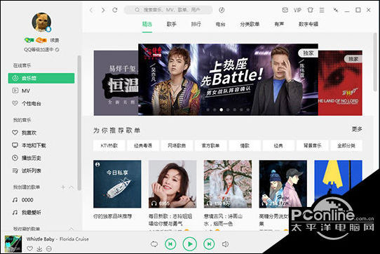Screen dimensions: 380x254
Task: Open the center 上热座先Battle banner
Action: [228, 79]
